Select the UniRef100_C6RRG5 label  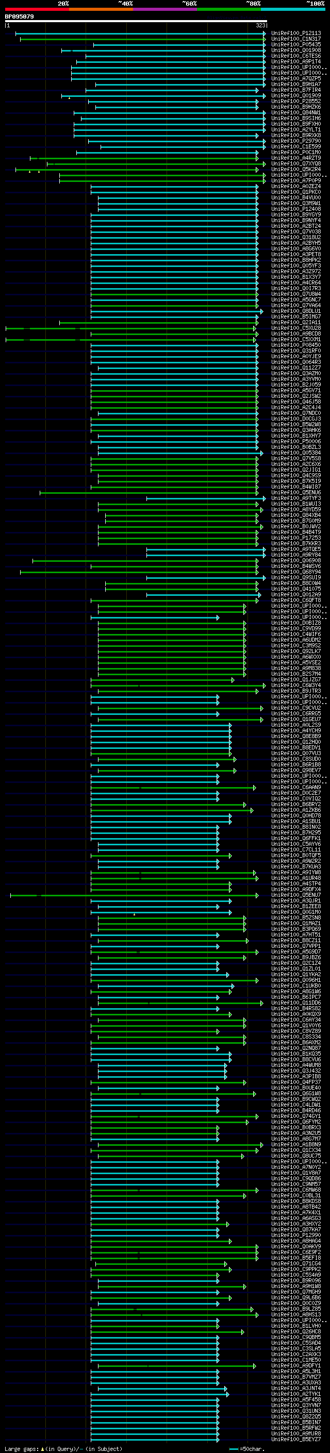(x=296, y=714)
